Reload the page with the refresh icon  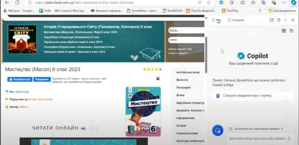coord(17,3)
